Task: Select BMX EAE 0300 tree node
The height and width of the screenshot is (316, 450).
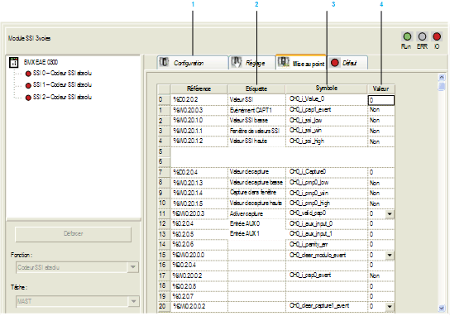Action: coord(41,62)
